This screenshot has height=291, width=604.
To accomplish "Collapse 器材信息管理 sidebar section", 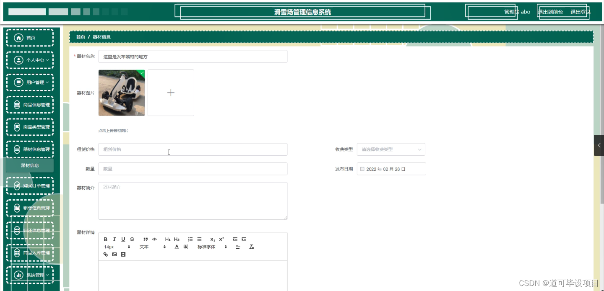I will 30,149.
